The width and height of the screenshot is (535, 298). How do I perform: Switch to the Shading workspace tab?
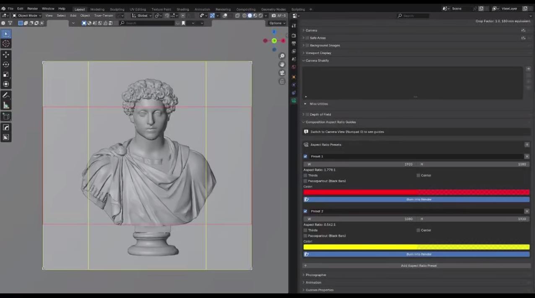182,9
